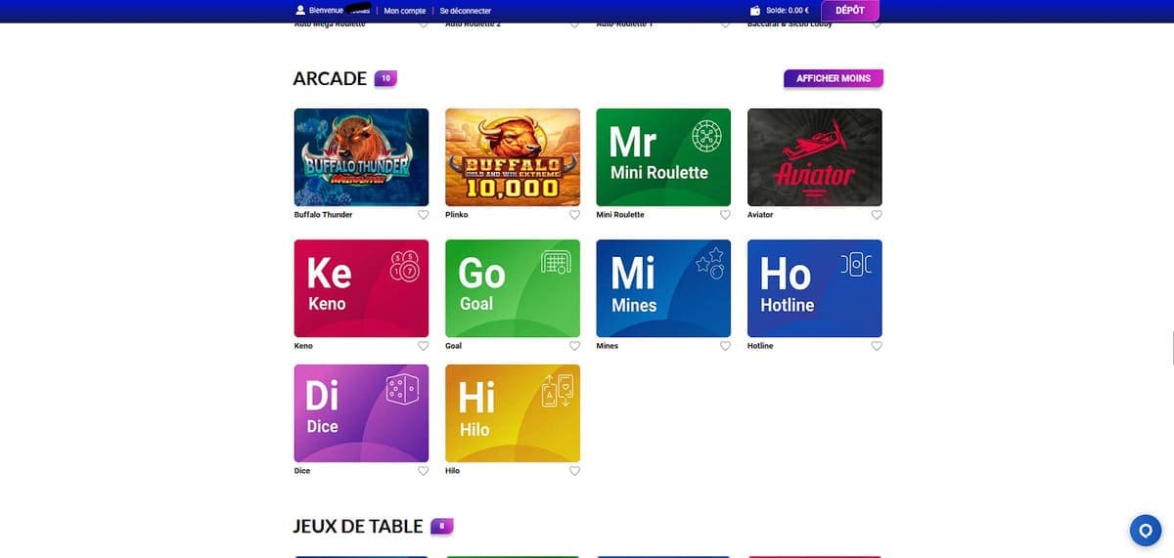Favorite the Keno game heart
Screen dimensions: 1174x558
click(x=424, y=346)
